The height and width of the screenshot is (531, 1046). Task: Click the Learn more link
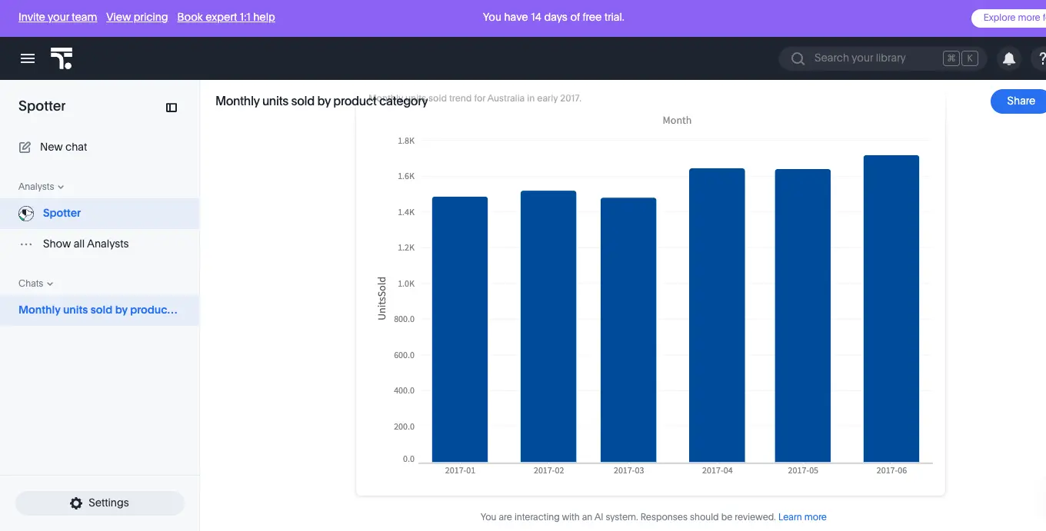[802, 517]
